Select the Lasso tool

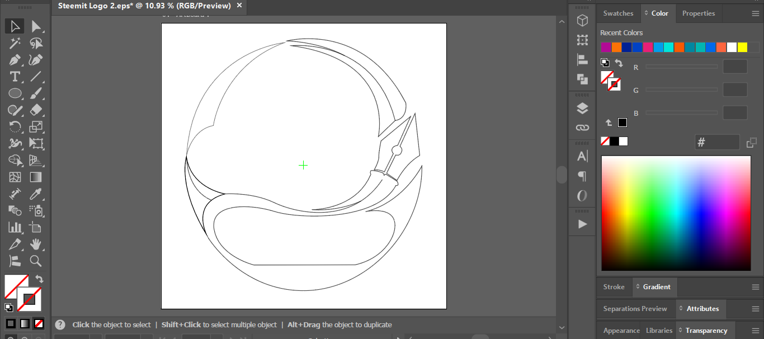[x=36, y=43]
